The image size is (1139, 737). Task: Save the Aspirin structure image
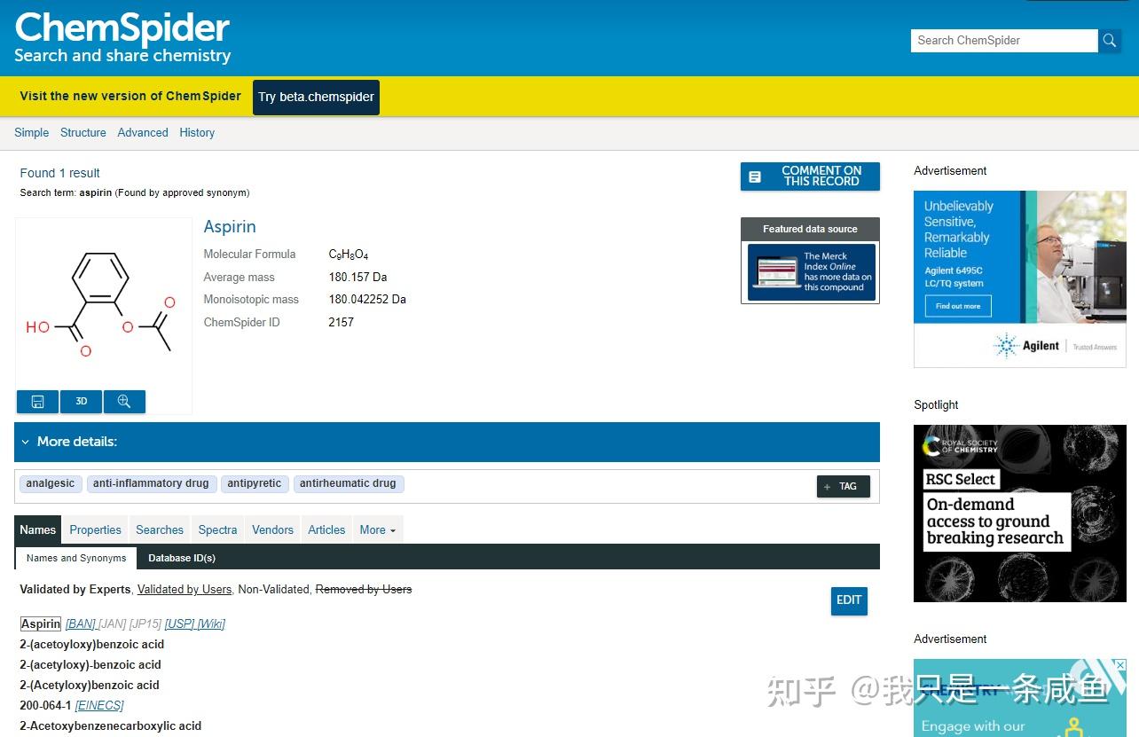click(x=37, y=401)
